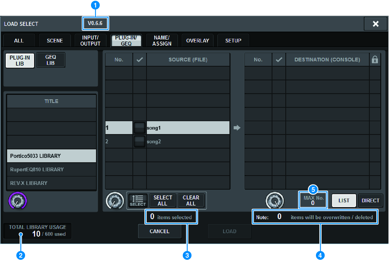Click the sort SELECT icon
This screenshot has width=389, height=260.
pos(138,200)
